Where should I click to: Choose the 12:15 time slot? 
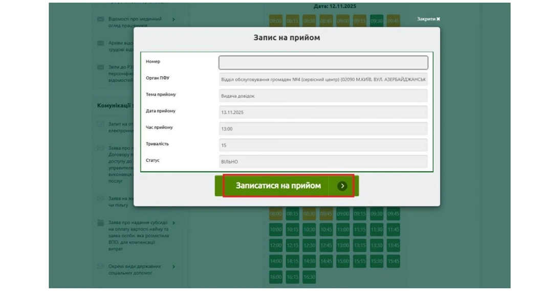click(x=292, y=245)
